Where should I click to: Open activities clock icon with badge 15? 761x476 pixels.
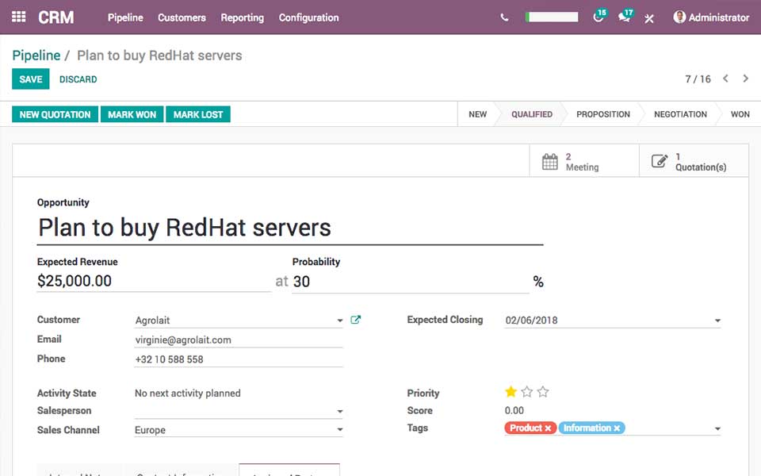[599, 17]
